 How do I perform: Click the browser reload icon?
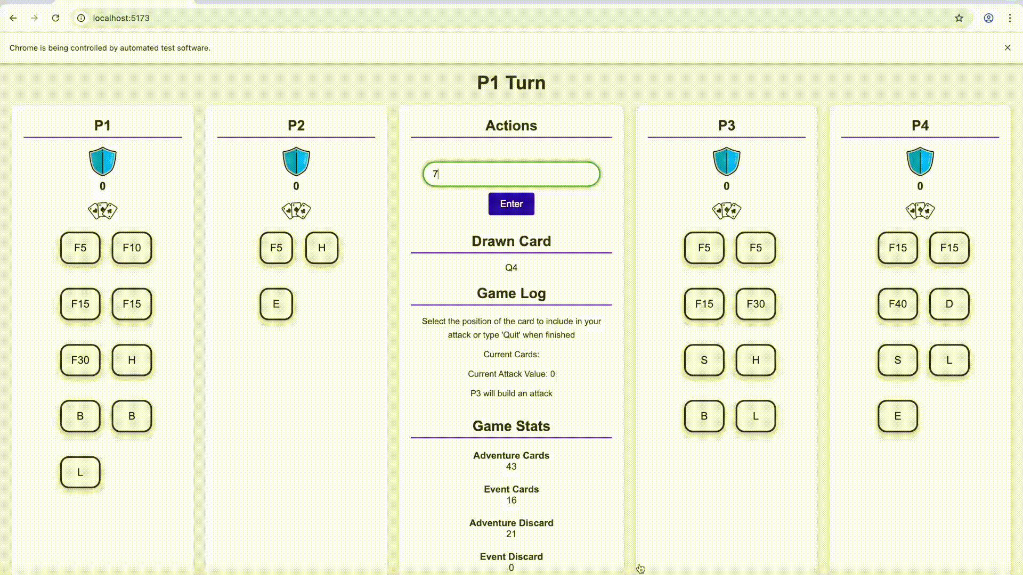55,18
